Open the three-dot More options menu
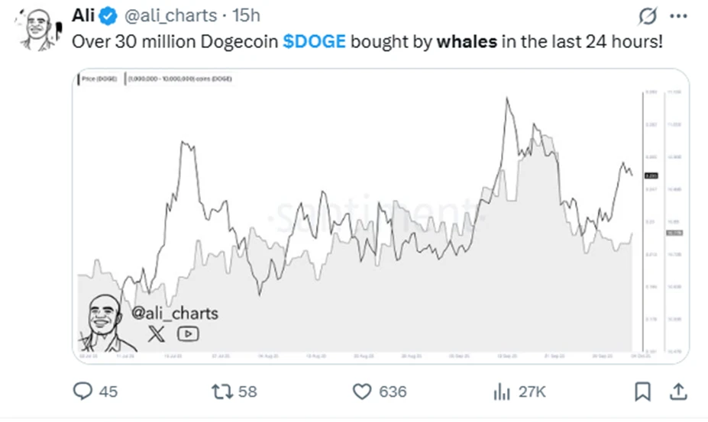The width and height of the screenshot is (708, 422). [x=677, y=16]
